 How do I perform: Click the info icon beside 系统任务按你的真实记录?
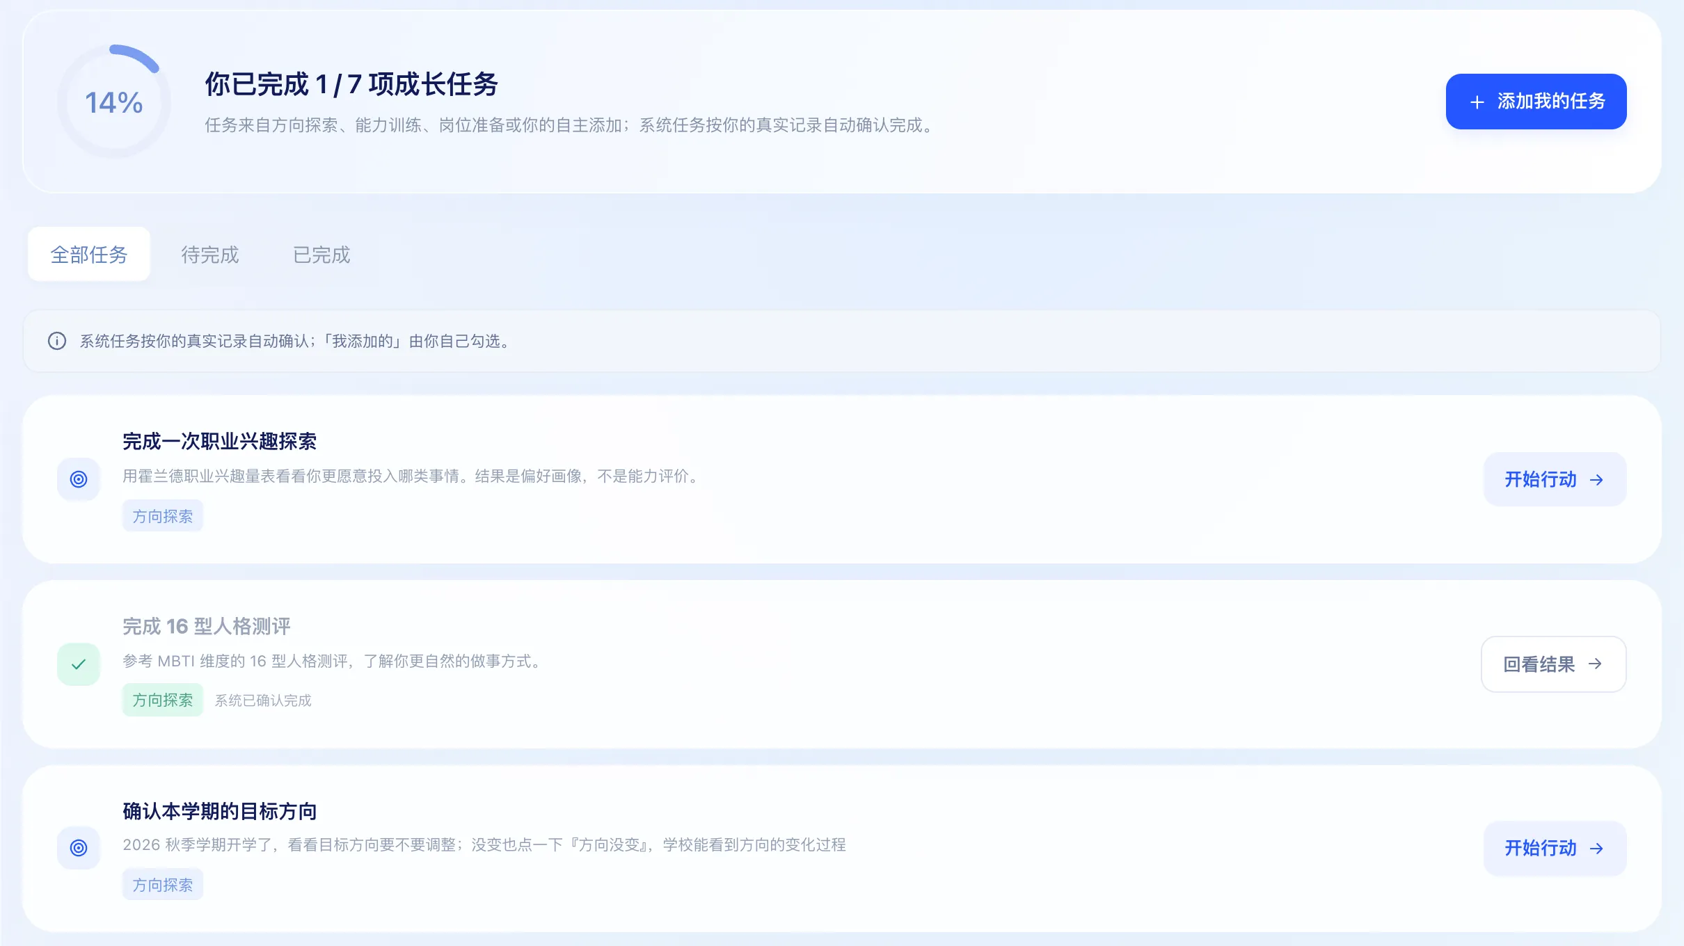pos(57,341)
